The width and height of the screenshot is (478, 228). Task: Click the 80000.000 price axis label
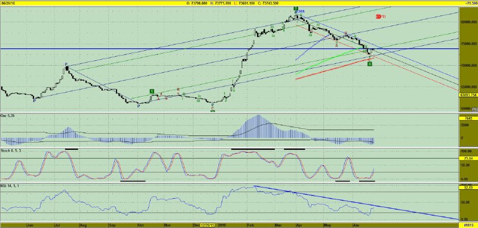pyautogui.click(x=468, y=22)
